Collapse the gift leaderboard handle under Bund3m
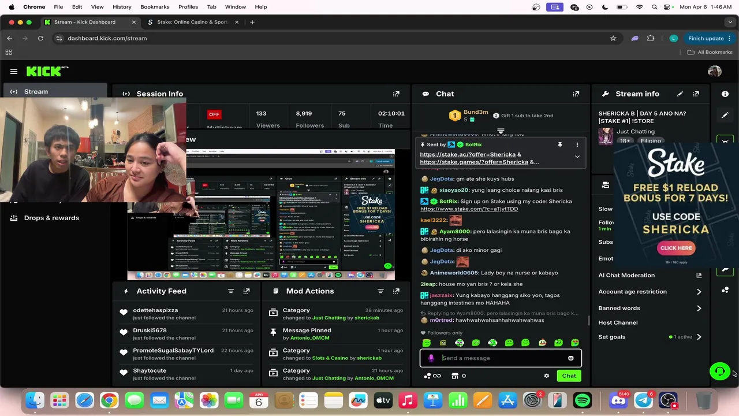Screen dimensions: 739x416 [x=501, y=131]
